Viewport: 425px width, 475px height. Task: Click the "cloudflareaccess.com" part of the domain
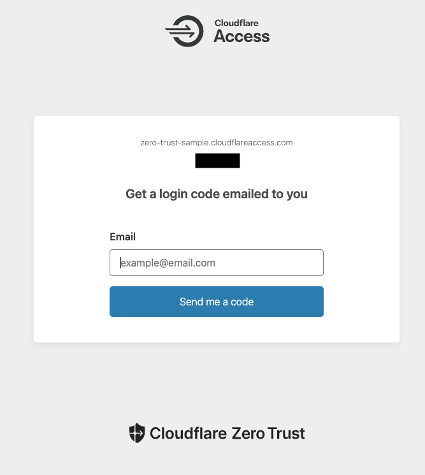[x=252, y=143]
